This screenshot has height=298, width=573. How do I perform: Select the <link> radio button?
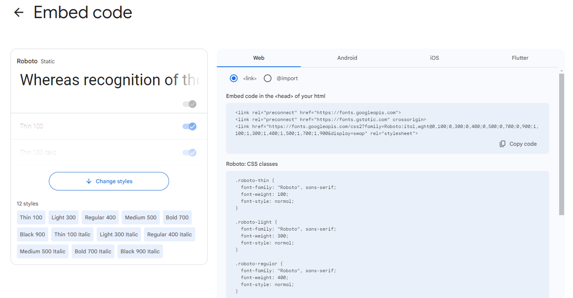(x=233, y=78)
